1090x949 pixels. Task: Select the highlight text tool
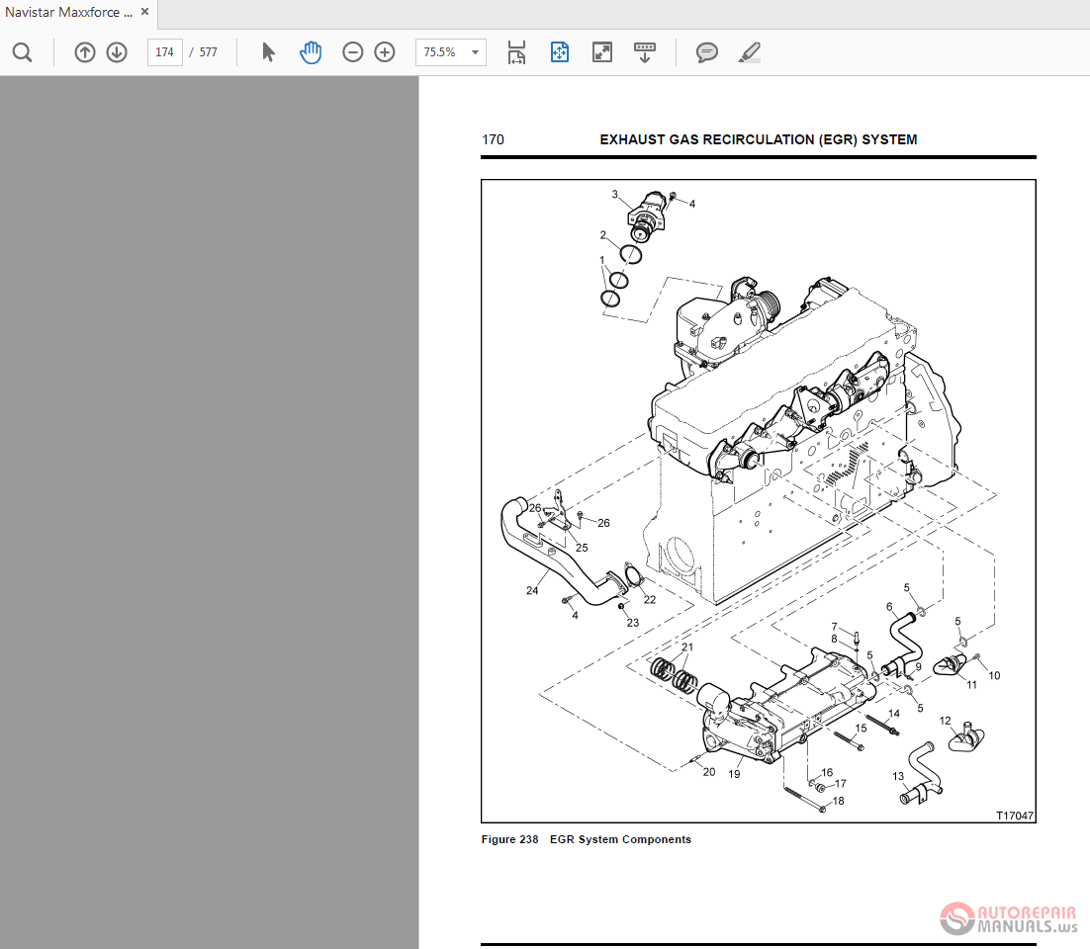(x=750, y=52)
